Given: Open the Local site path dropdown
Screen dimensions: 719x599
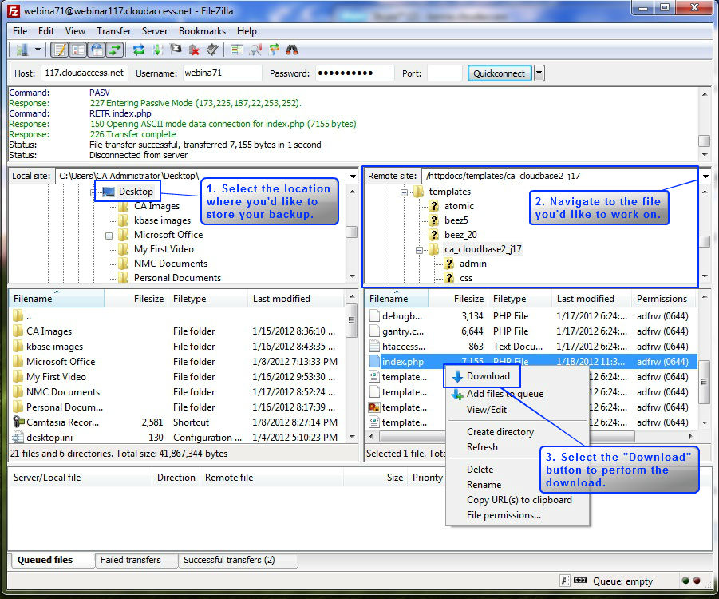Looking at the screenshot, I should point(353,176).
